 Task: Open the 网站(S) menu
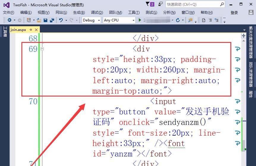click(61, 13)
